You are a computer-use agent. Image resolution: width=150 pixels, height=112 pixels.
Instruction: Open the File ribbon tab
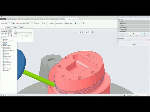click(x=3, y=19)
